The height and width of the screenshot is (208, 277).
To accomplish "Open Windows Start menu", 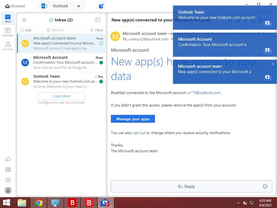I will point(6,203).
